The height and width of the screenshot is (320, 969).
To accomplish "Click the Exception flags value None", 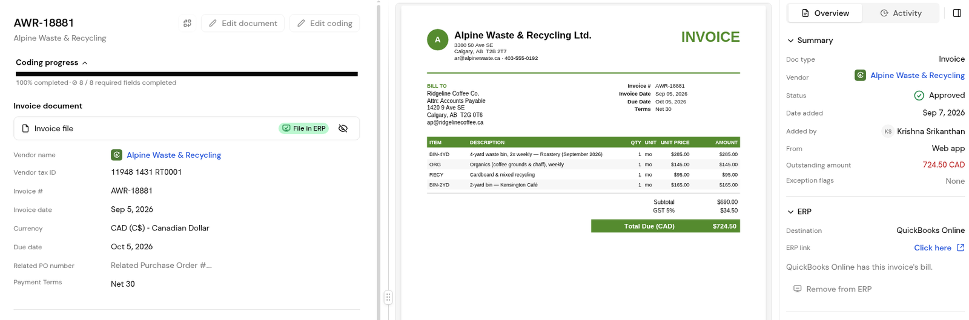I will 955,181.
